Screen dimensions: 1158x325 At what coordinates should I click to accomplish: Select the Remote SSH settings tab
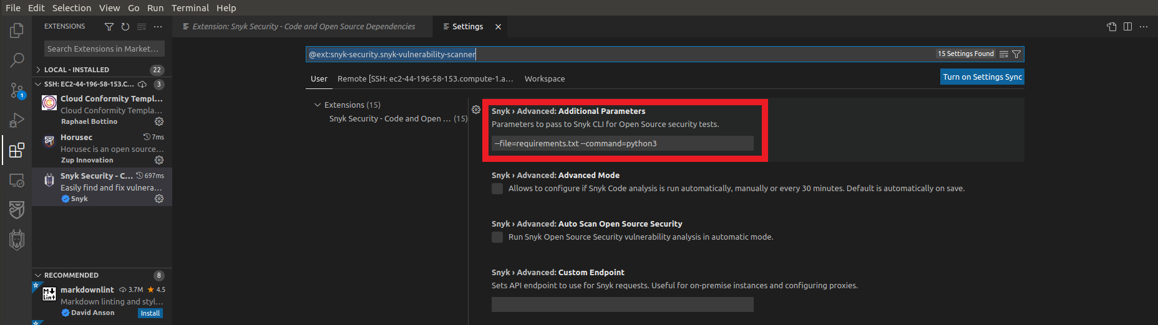click(426, 79)
